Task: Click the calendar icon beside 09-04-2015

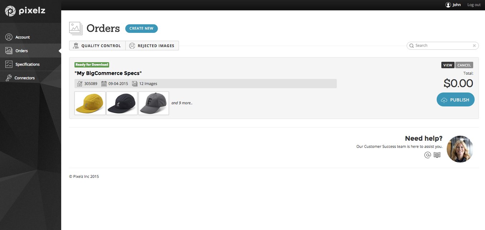Action: coord(104,84)
